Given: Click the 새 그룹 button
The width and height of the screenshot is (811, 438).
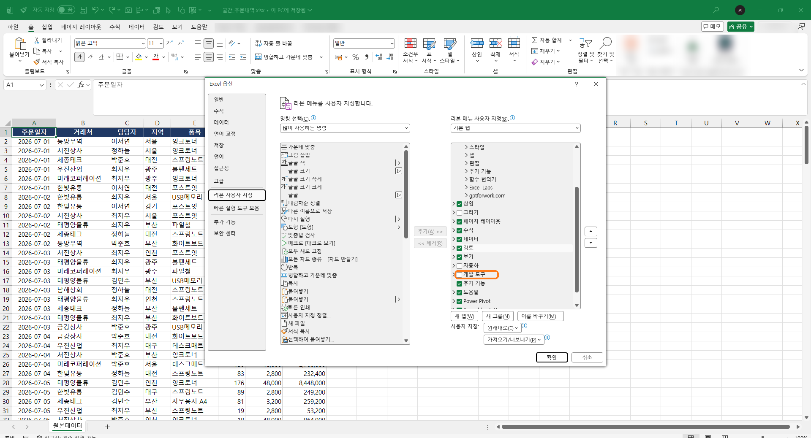Looking at the screenshot, I should [x=498, y=316].
